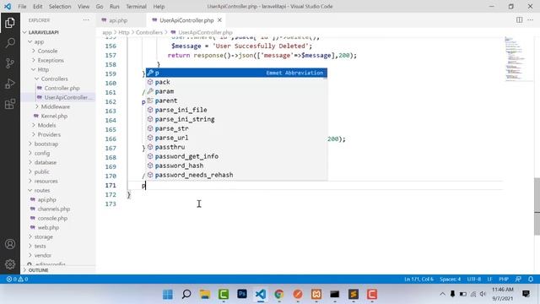Screen dimensions: 540x304
Task: Open Source Control view
Action: click(10, 63)
